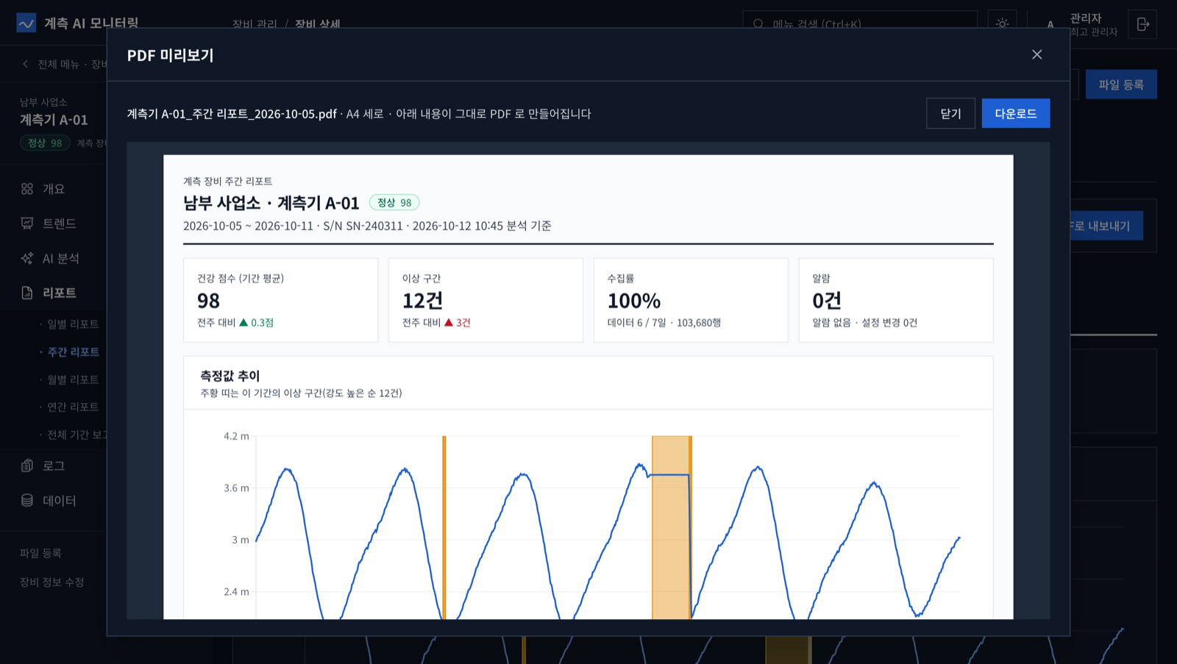Image resolution: width=1177 pixels, height=664 pixels.
Task: Select the 리포트 sidebar section
Action: (59, 293)
